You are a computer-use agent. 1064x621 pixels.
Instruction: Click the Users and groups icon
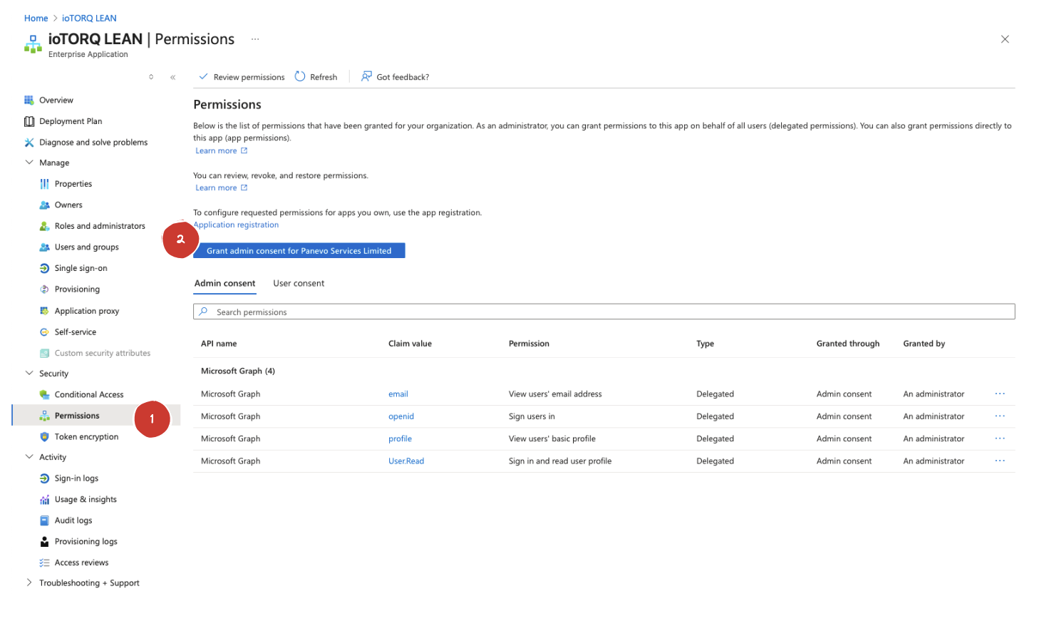[44, 247]
